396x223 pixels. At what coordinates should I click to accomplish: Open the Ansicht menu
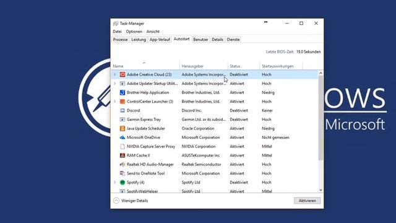(x=153, y=32)
